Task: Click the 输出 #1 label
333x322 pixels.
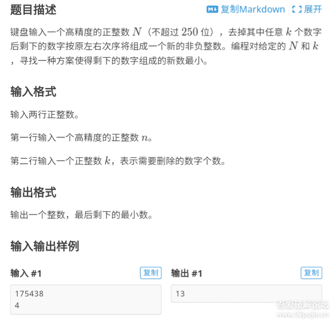Action: [x=187, y=273]
